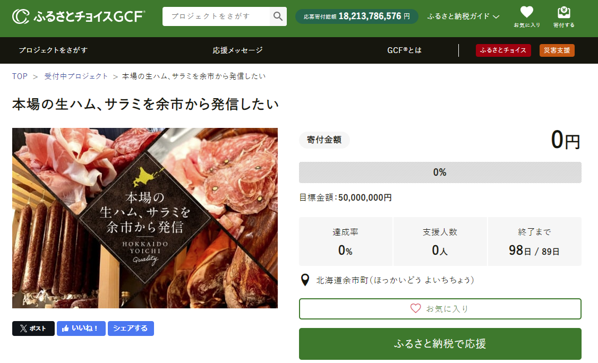Image resolution: width=598 pixels, height=363 pixels.
Task: Toggle the お気に入り heart button
Action: pos(440,308)
